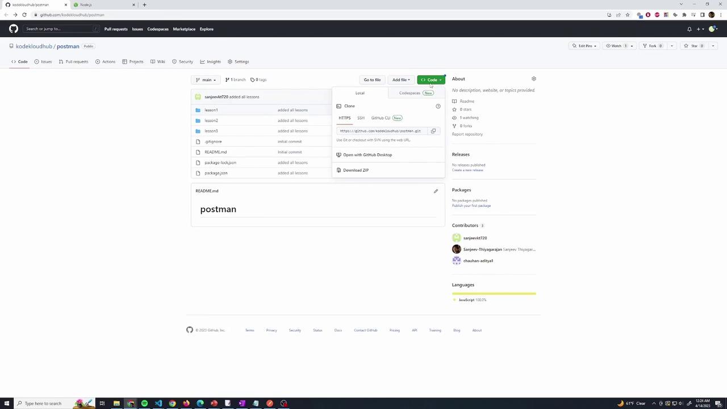Image resolution: width=727 pixels, height=409 pixels.
Task: Focus the GitHub search box
Action: [61, 29]
